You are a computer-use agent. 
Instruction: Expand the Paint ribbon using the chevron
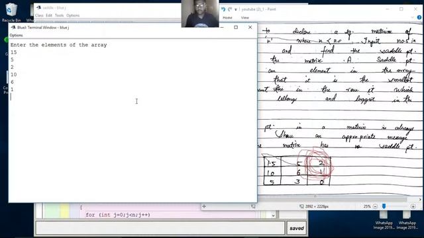point(412,17)
